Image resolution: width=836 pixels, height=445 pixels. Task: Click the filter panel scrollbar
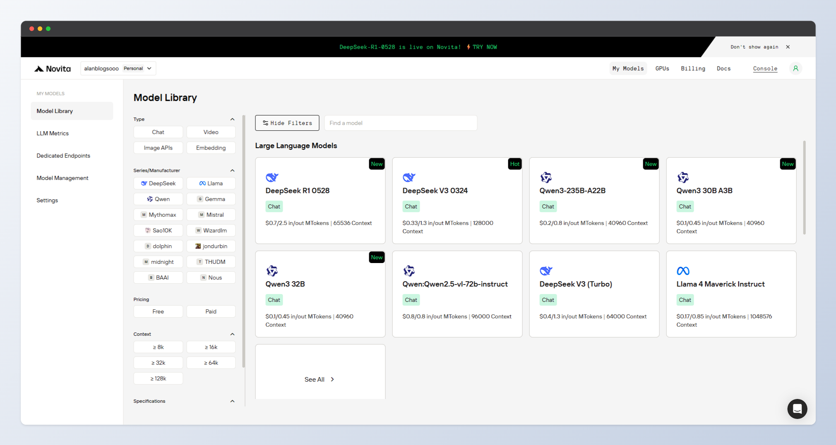coord(244,241)
